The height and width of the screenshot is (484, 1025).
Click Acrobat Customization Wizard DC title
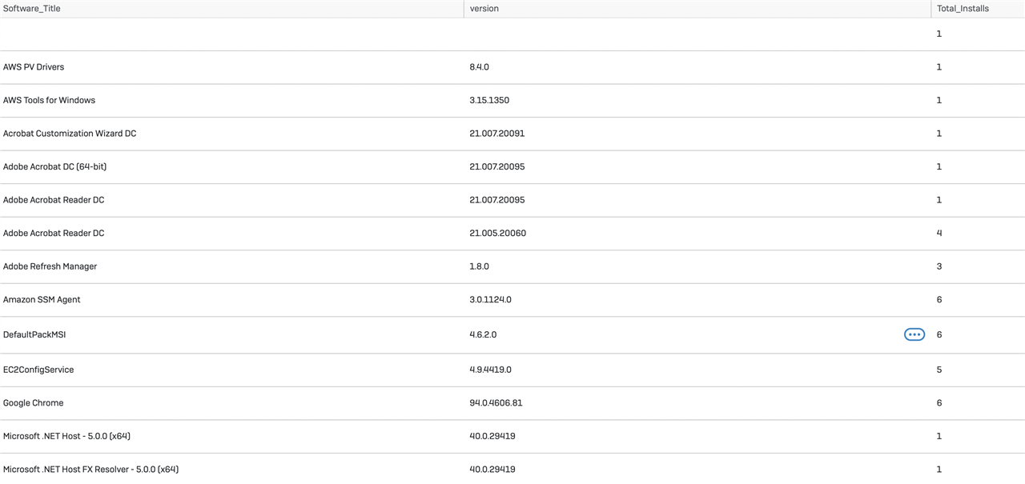[x=70, y=134]
